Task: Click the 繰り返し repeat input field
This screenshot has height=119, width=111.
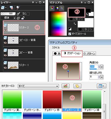Action: [94, 77]
